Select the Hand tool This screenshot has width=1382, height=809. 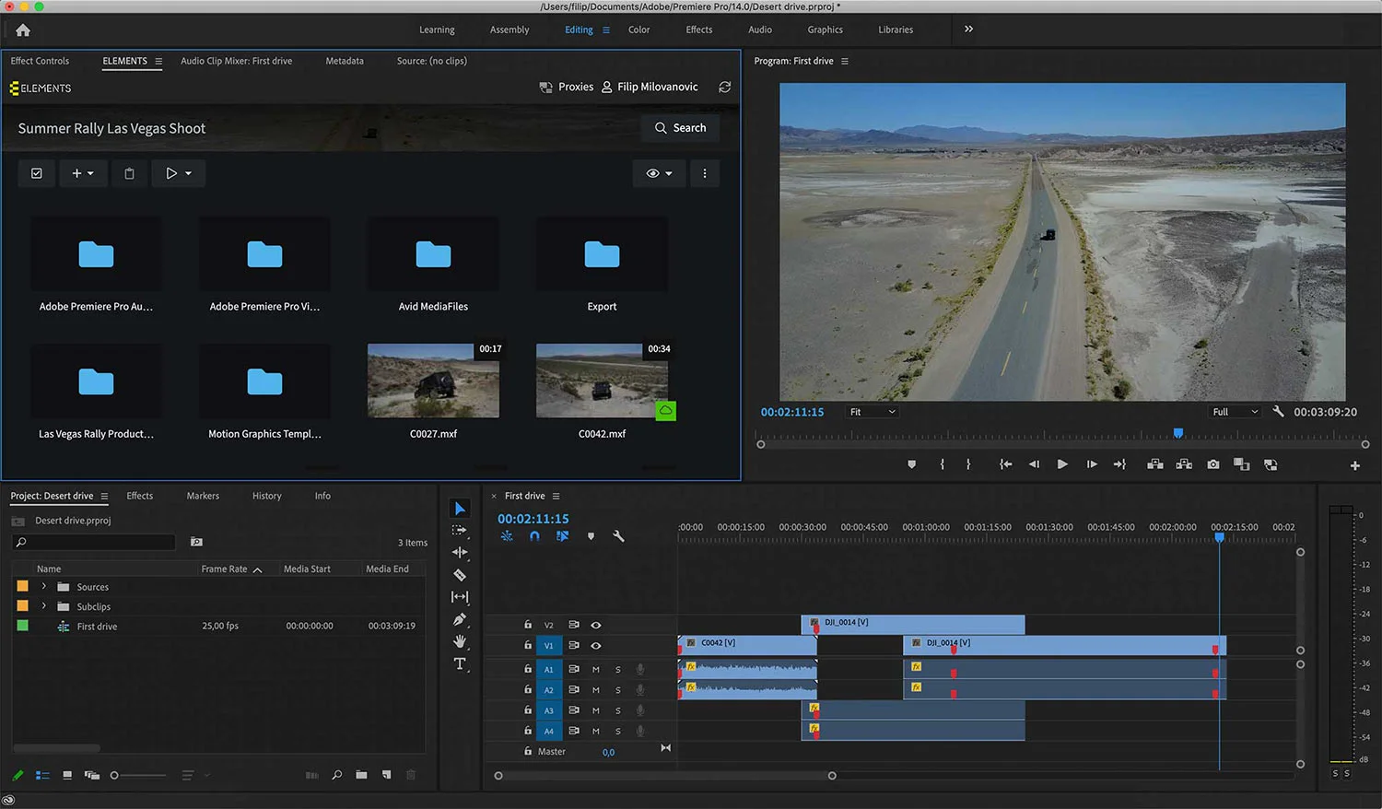(x=460, y=641)
